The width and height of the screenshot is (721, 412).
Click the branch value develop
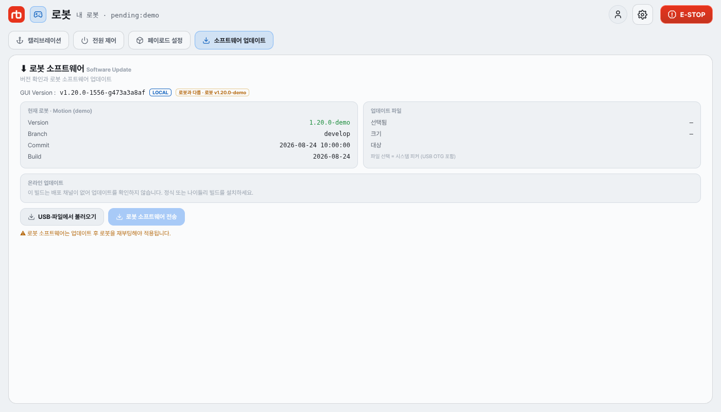[337, 134]
